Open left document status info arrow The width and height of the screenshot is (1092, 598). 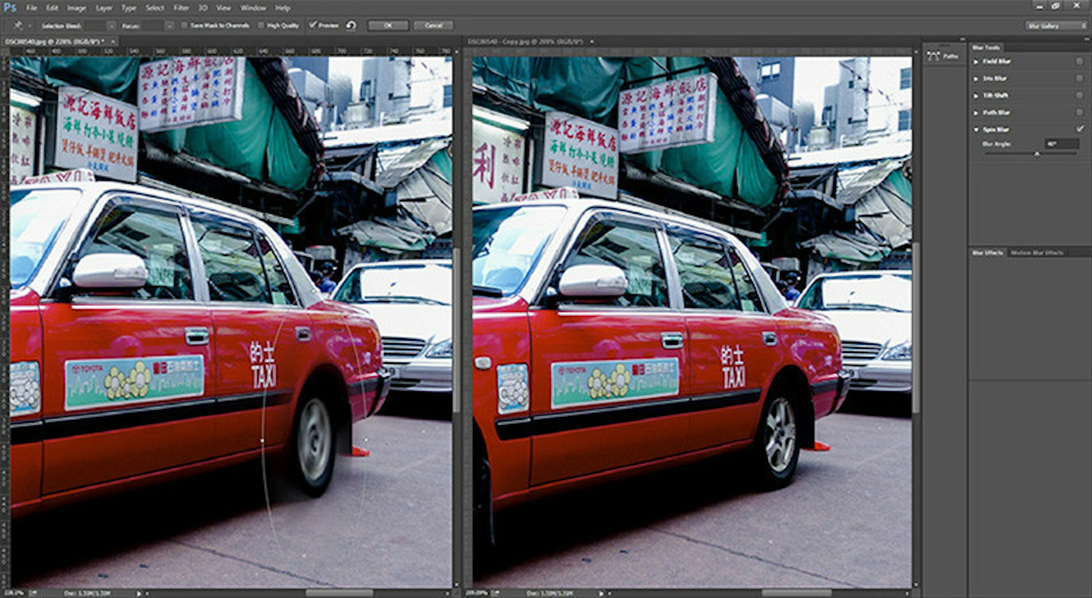139,593
